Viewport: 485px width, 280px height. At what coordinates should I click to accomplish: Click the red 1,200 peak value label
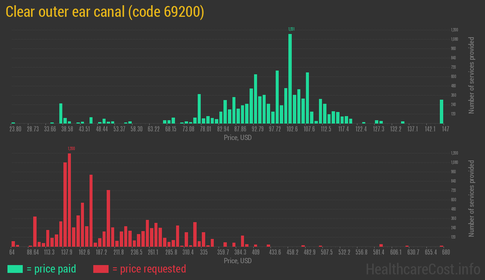coord(71,149)
